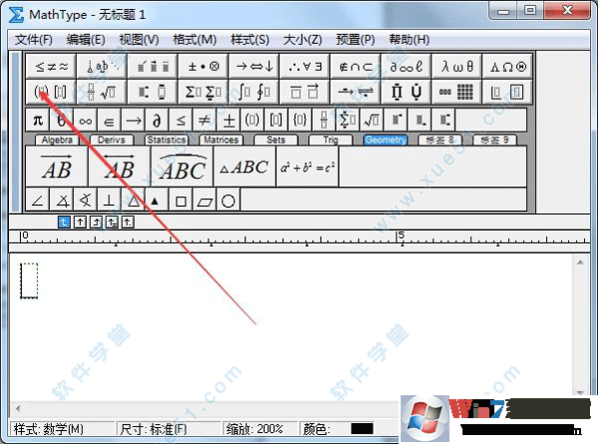Insert the a²+b²=c² expression
Viewport: 598px width, 444px height.
[x=307, y=166]
